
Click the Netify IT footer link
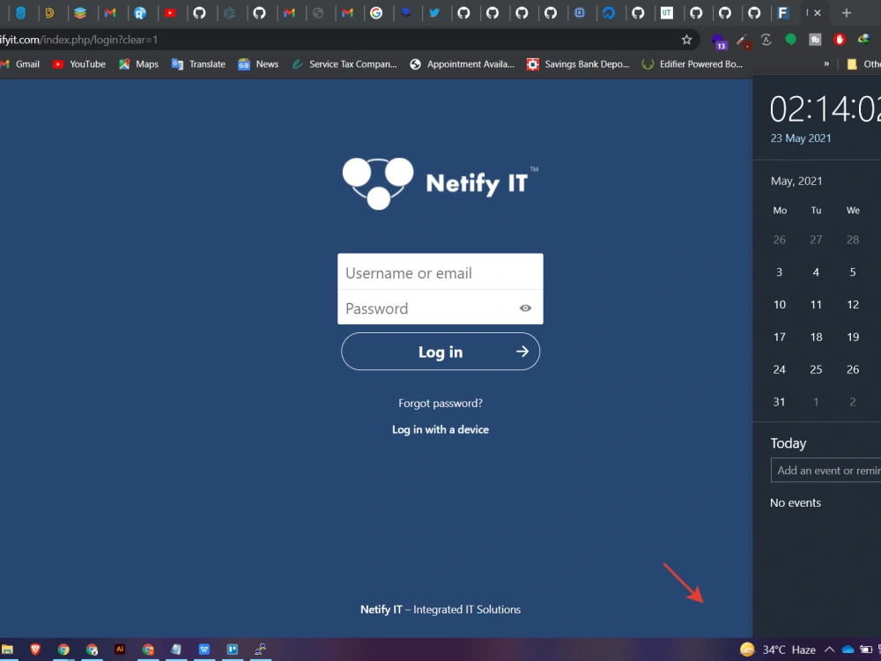381,609
